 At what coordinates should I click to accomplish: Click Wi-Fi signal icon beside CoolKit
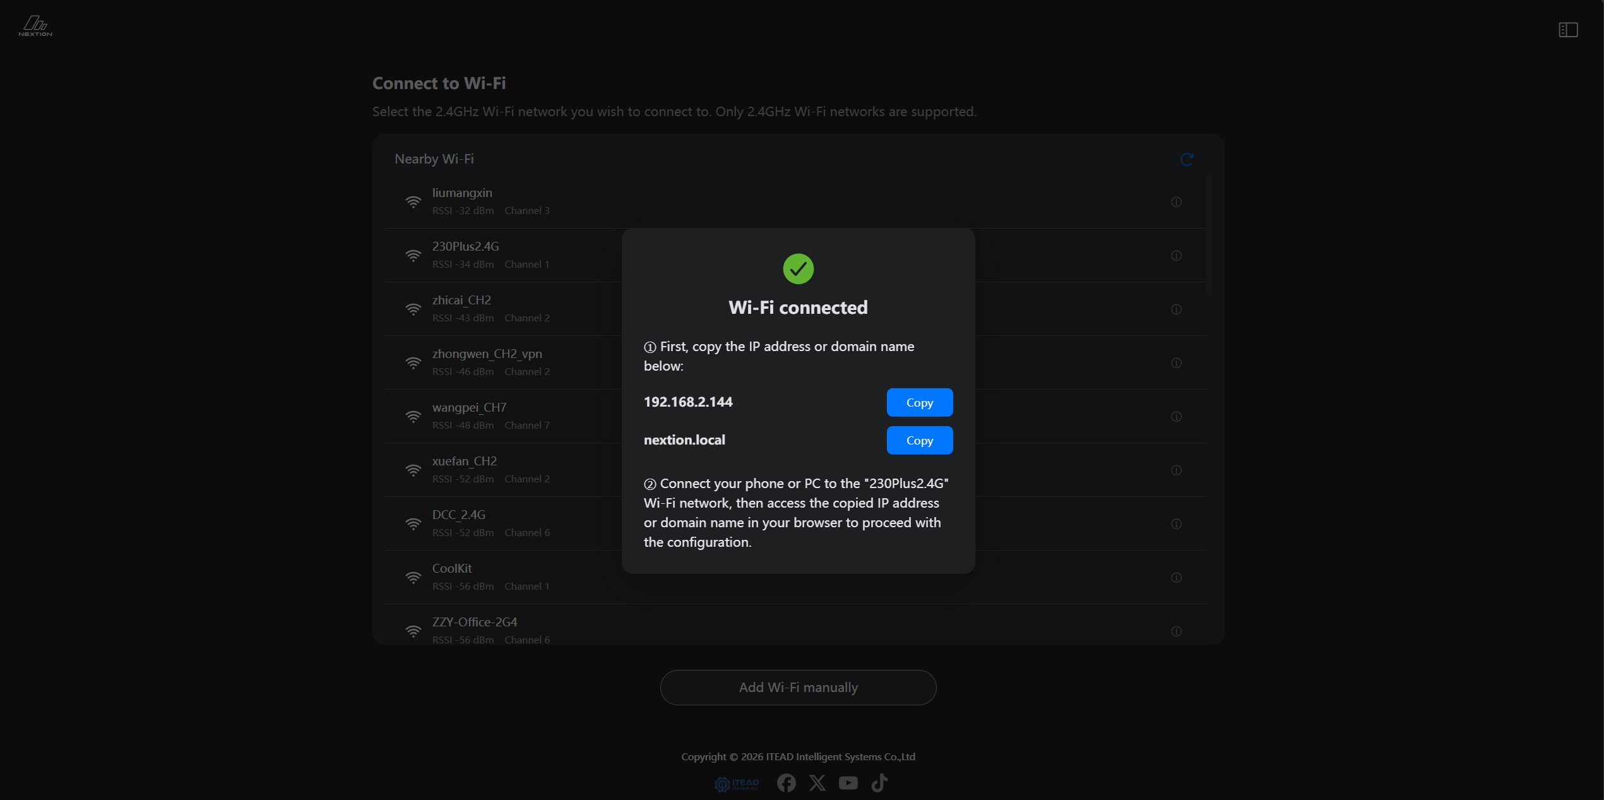pos(413,578)
